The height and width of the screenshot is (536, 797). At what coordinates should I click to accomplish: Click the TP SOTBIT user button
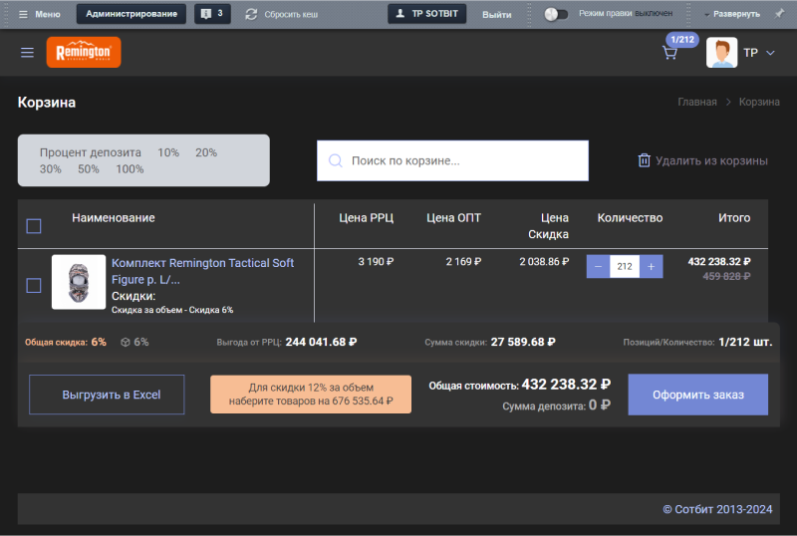pyautogui.click(x=427, y=14)
